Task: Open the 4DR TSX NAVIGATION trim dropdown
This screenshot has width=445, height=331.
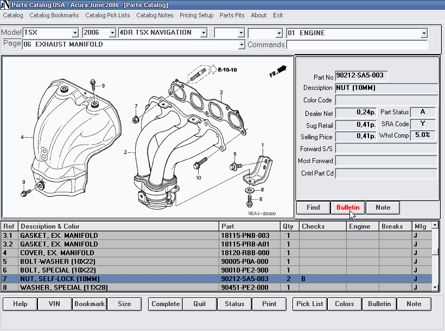Action: tap(204, 33)
